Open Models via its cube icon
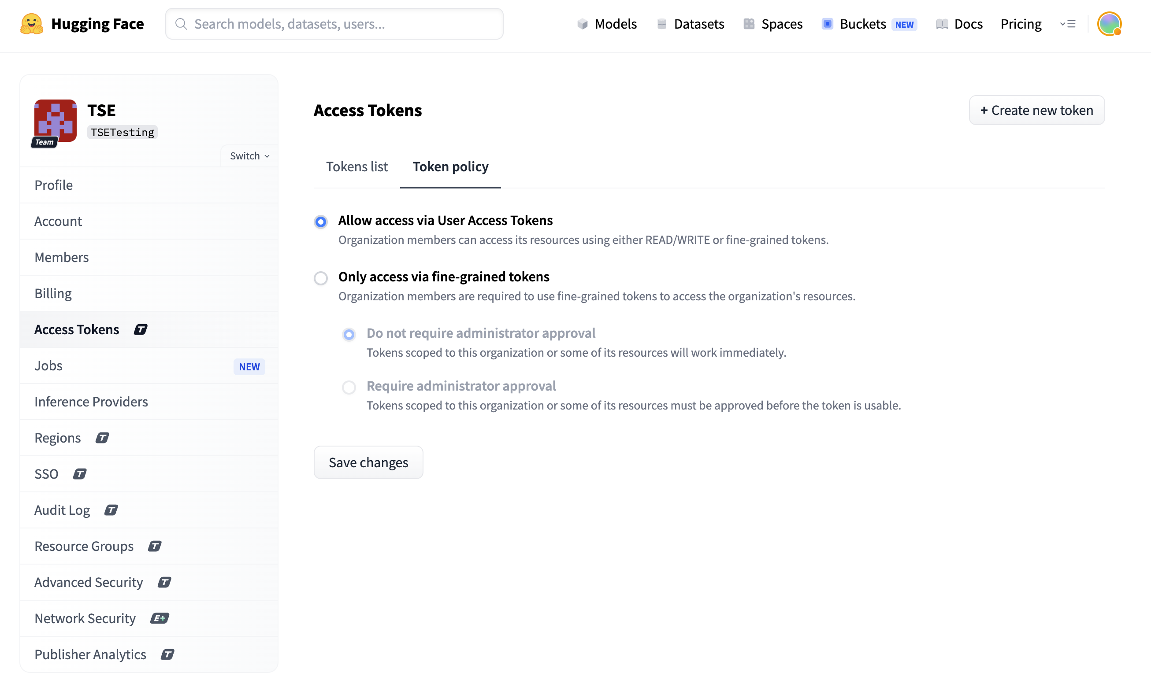1151x694 pixels. [x=582, y=24]
